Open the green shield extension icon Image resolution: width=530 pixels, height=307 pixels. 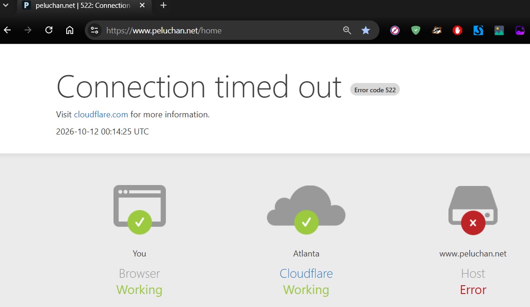pos(416,31)
